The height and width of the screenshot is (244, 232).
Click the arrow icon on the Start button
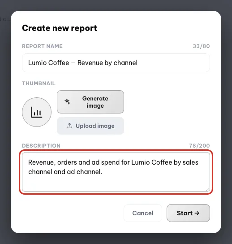click(197, 213)
